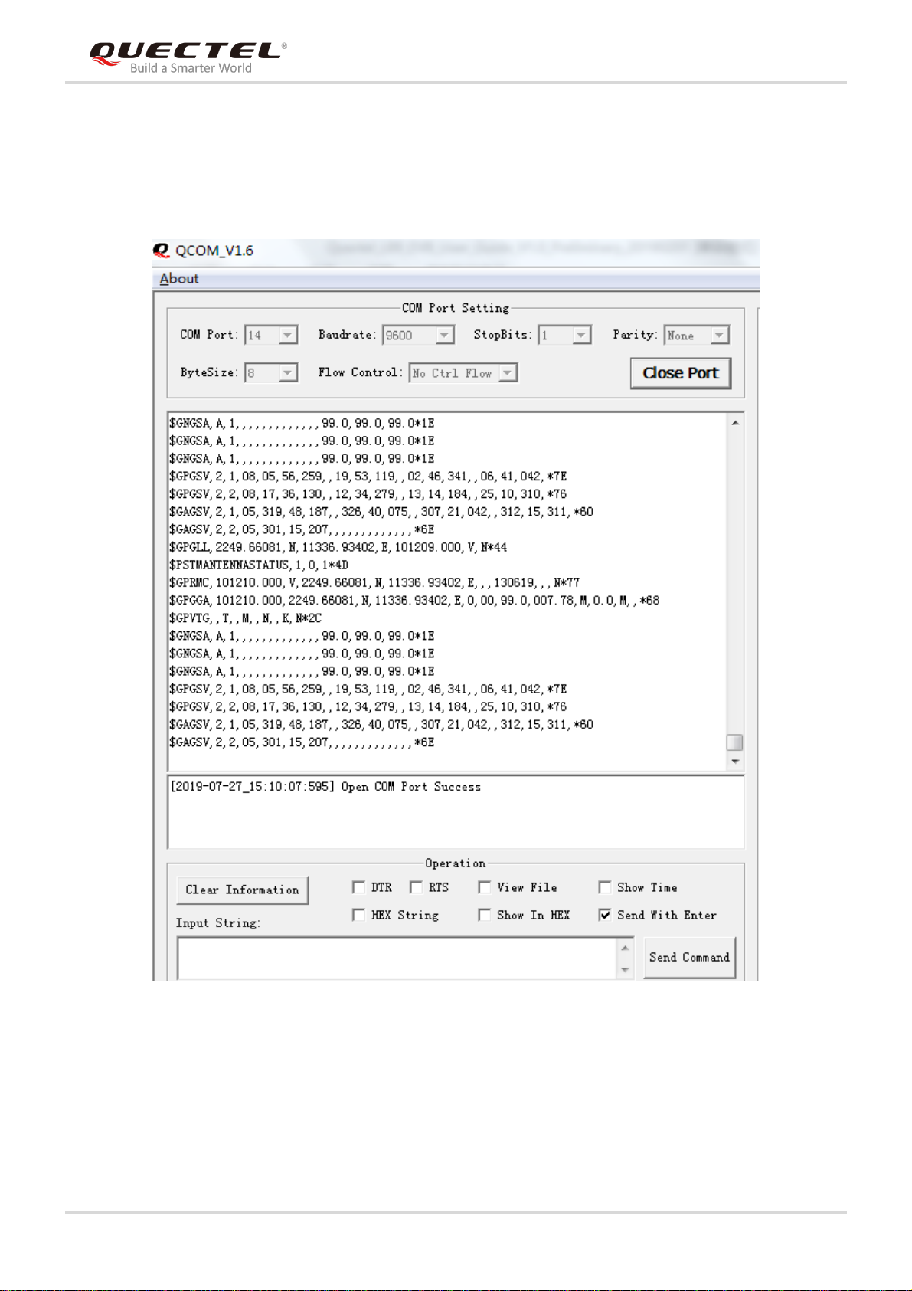Click the Send Command button
This screenshot has width=912, height=1291.
coord(689,958)
